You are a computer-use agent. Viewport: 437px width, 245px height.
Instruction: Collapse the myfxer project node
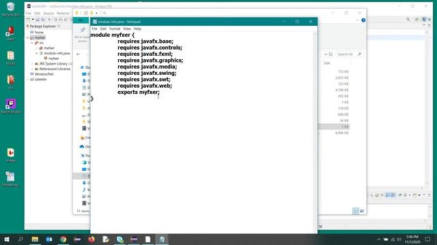pyautogui.click(x=27, y=37)
